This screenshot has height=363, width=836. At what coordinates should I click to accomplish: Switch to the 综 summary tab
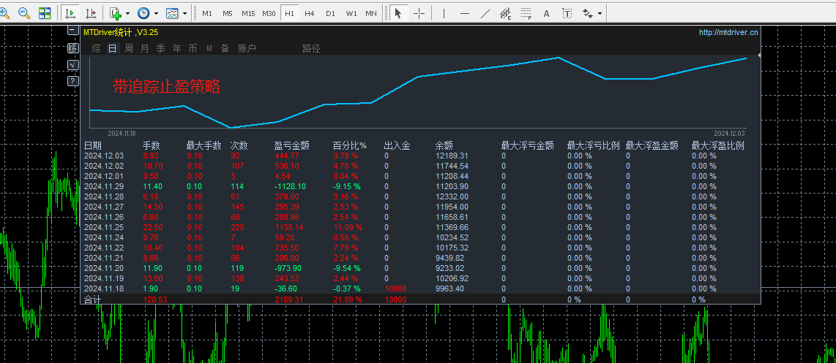pyautogui.click(x=97, y=48)
